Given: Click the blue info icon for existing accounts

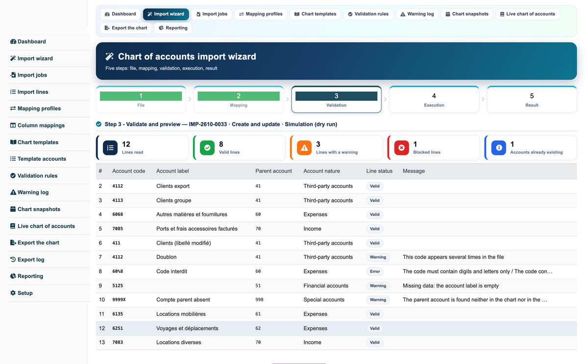Looking at the screenshot, I should pos(499,147).
